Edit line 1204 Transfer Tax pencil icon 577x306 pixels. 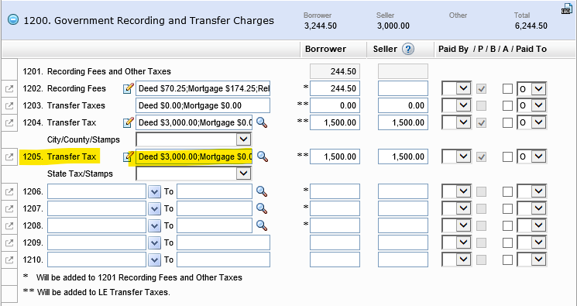[128, 122]
